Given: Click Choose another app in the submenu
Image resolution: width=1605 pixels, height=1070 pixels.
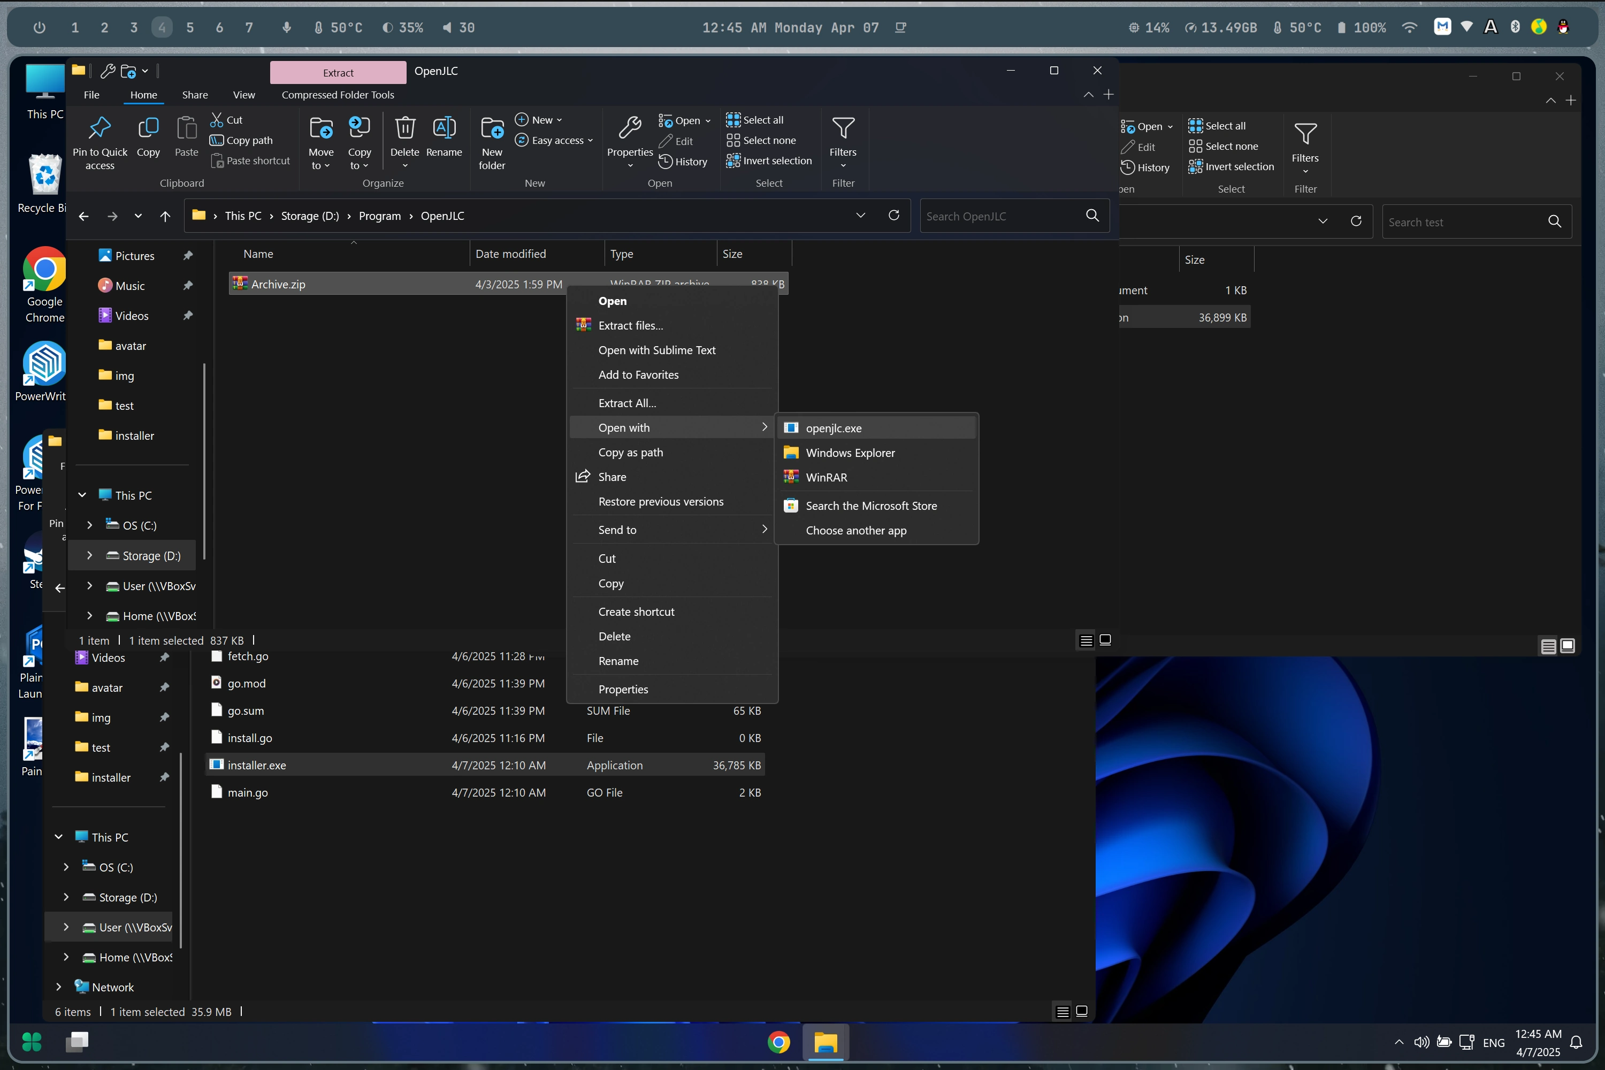Looking at the screenshot, I should pos(855,530).
